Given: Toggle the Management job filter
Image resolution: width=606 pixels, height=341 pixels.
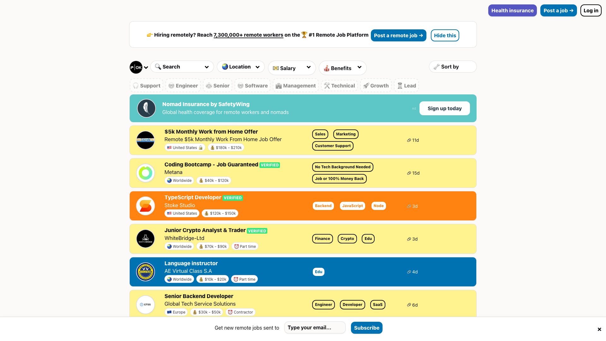Looking at the screenshot, I should pos(295,85).
